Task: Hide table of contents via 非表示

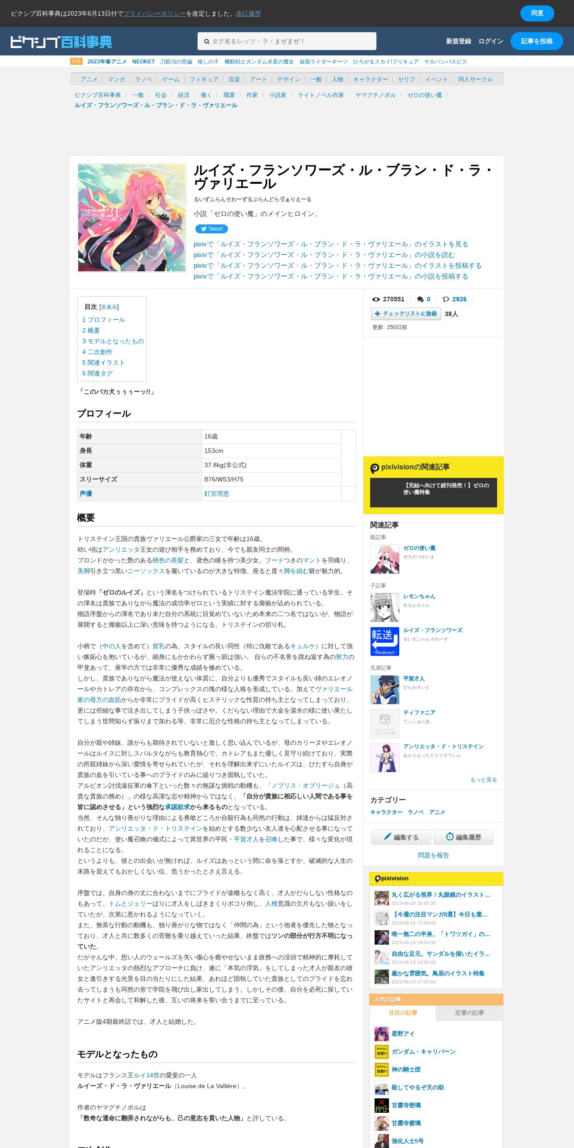Action: [109, 307]
